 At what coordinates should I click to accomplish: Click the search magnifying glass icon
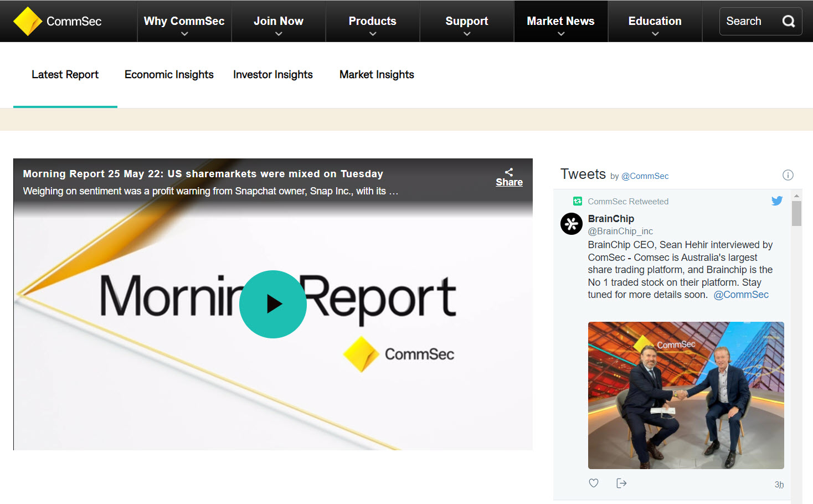point(788,21)
